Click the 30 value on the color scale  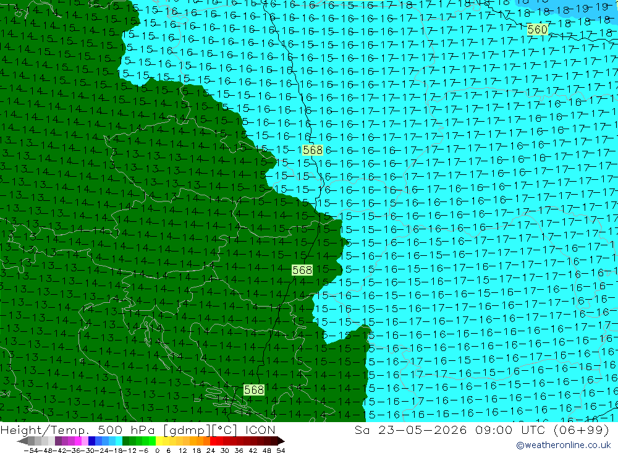click(x=225, y=451)
